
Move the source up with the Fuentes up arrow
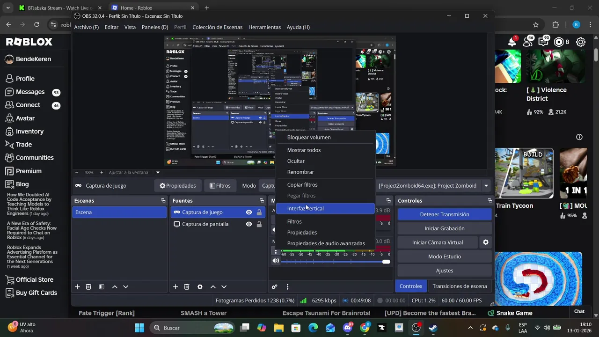[x=213, y=287]
